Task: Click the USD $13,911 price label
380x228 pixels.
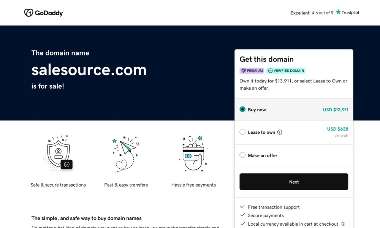Action: click(x=336, y=109)
